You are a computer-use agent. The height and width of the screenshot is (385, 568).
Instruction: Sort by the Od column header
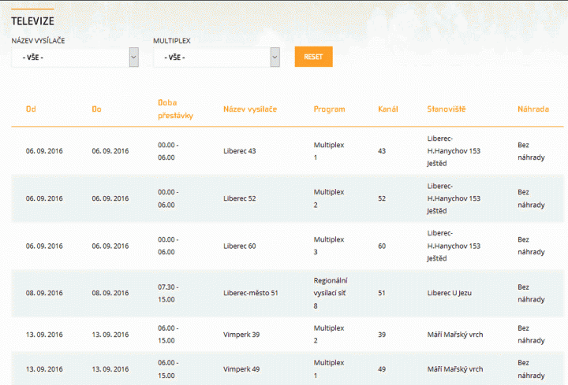[31, 109]
